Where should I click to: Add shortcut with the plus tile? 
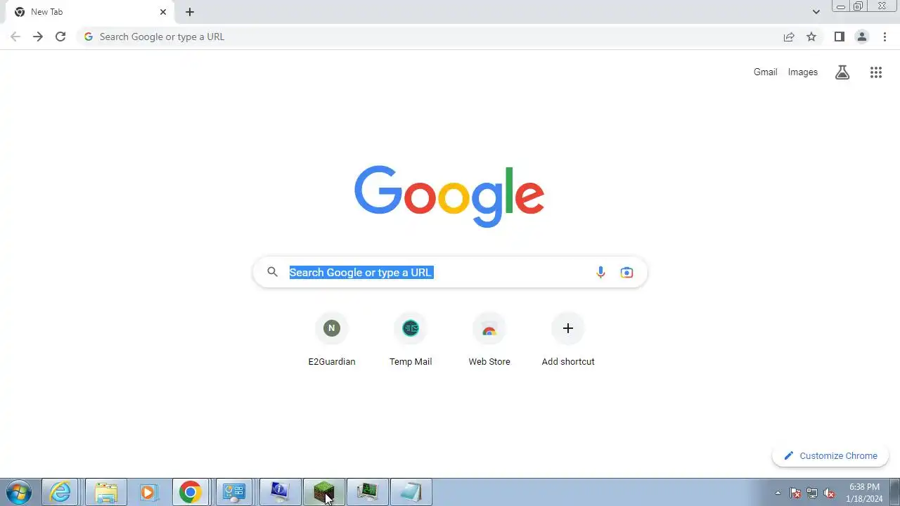568,339
